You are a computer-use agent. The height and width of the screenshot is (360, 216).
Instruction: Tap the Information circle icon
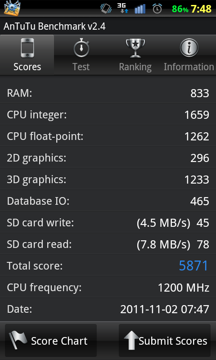click(189, 48)
